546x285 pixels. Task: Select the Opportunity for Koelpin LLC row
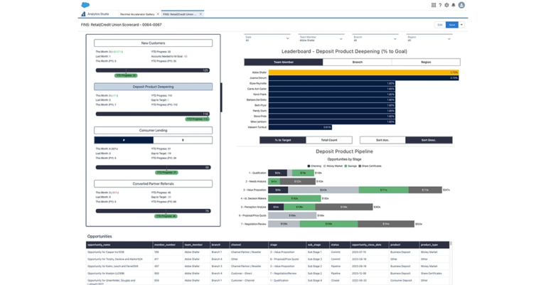pos(267,274)
